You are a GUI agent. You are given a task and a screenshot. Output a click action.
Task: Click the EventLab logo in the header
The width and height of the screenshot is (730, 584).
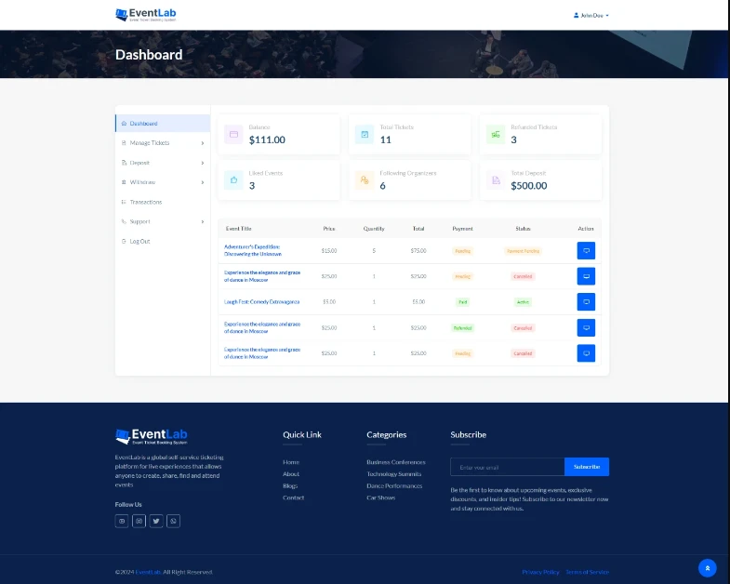(x=145, y=15)
